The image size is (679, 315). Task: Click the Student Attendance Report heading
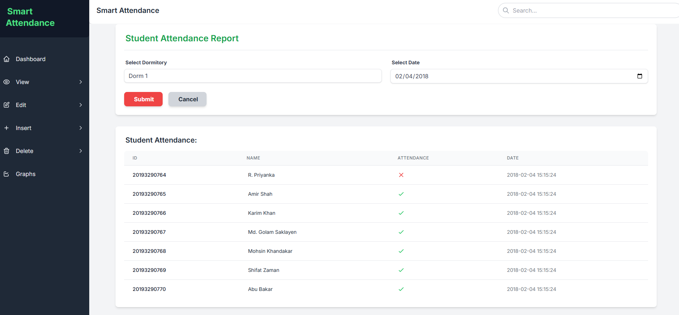coord(182,38)
